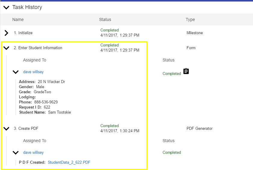Select the 1. Initialize task name
253x170 pixels.
click(x=23, y=33)
